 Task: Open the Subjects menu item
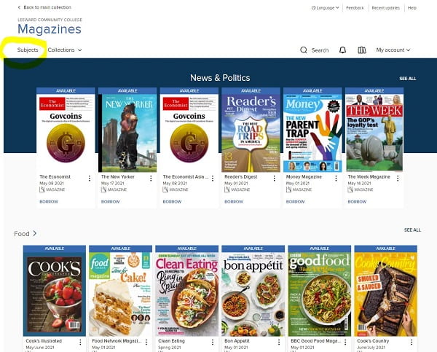tap(28, 50)
